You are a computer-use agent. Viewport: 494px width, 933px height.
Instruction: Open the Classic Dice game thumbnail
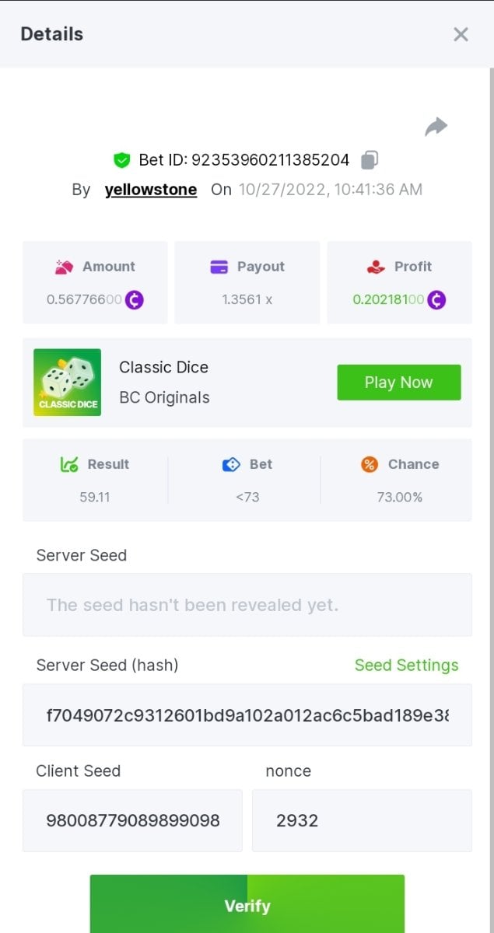coord(67,383)
